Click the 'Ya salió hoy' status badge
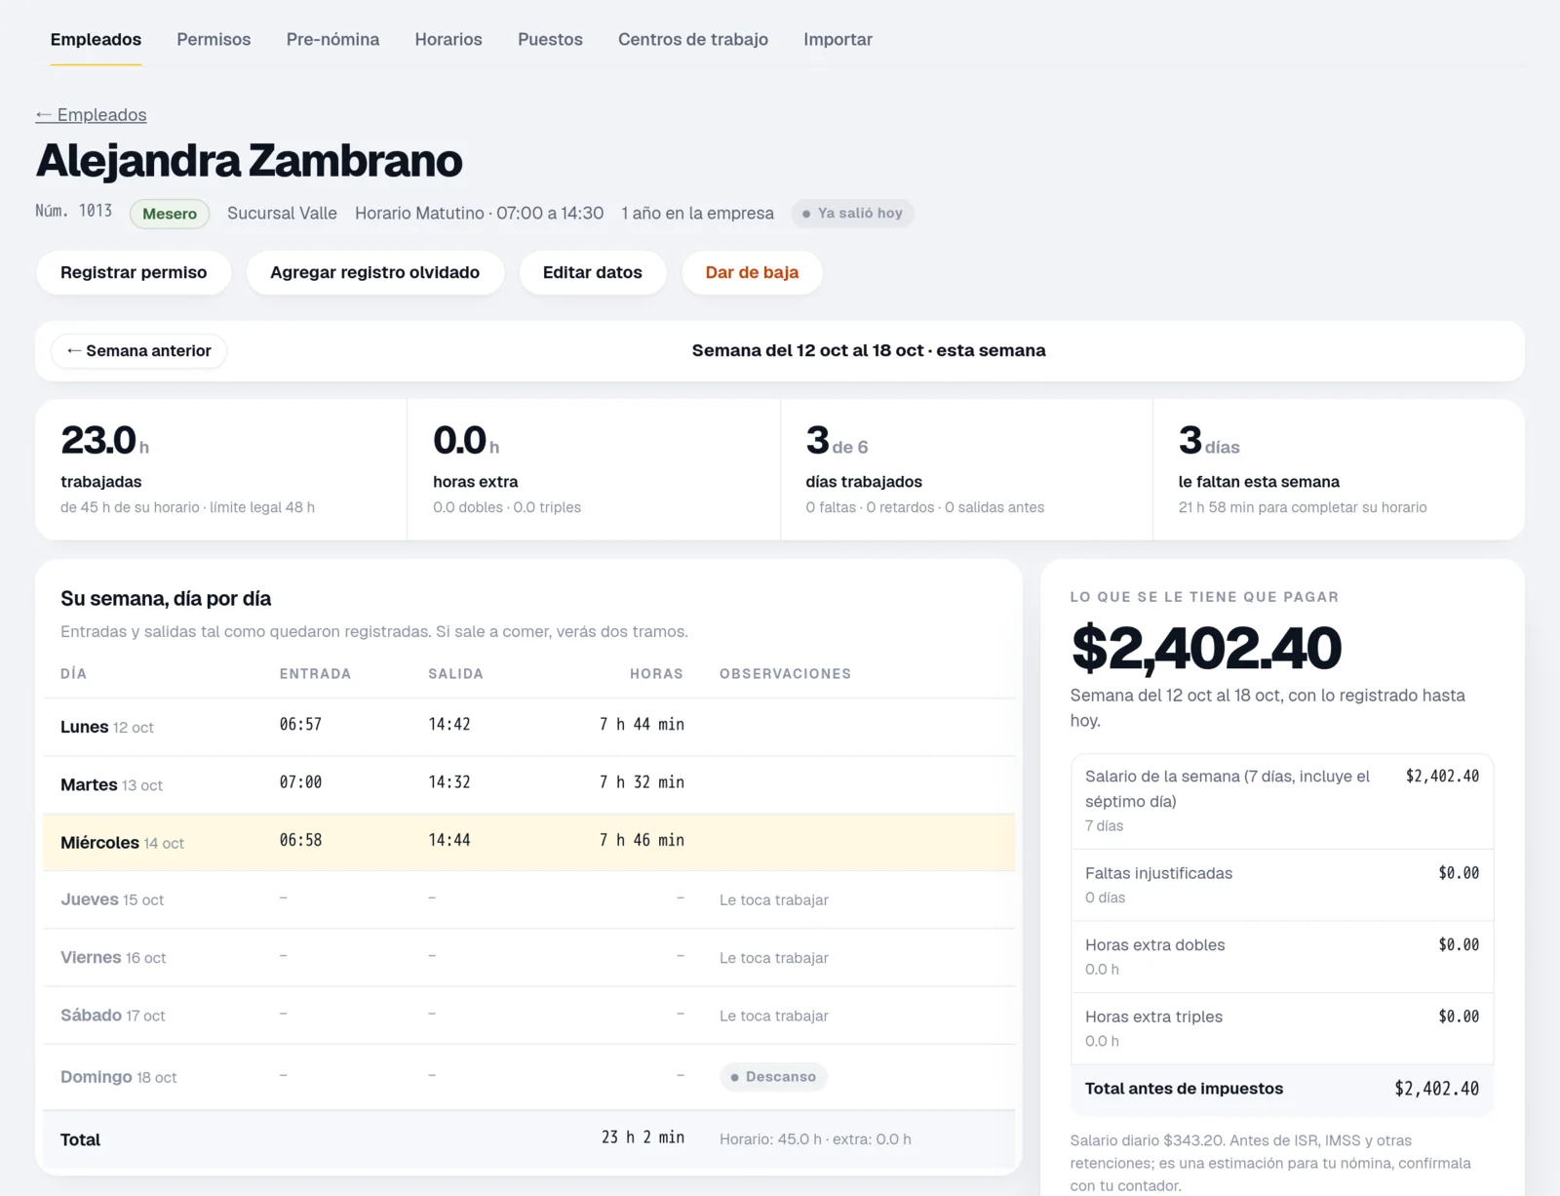The height and width of the screenshot is (1196, 1560). (x=852, y=214)
